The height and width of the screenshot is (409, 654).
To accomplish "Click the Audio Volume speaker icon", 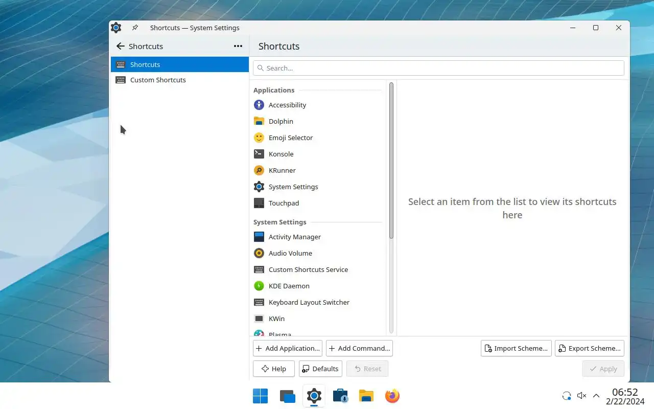I will [x=259, y=253].
